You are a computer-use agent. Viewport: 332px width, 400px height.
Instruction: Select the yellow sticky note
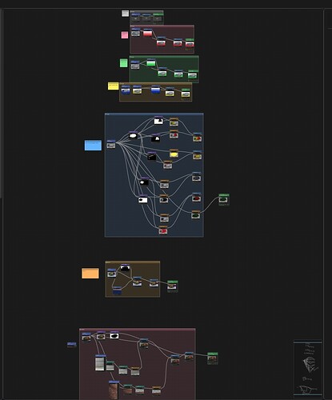click(x=113, y=86)
